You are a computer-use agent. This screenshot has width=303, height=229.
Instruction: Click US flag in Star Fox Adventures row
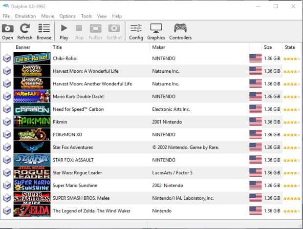(x=256, y=147)
